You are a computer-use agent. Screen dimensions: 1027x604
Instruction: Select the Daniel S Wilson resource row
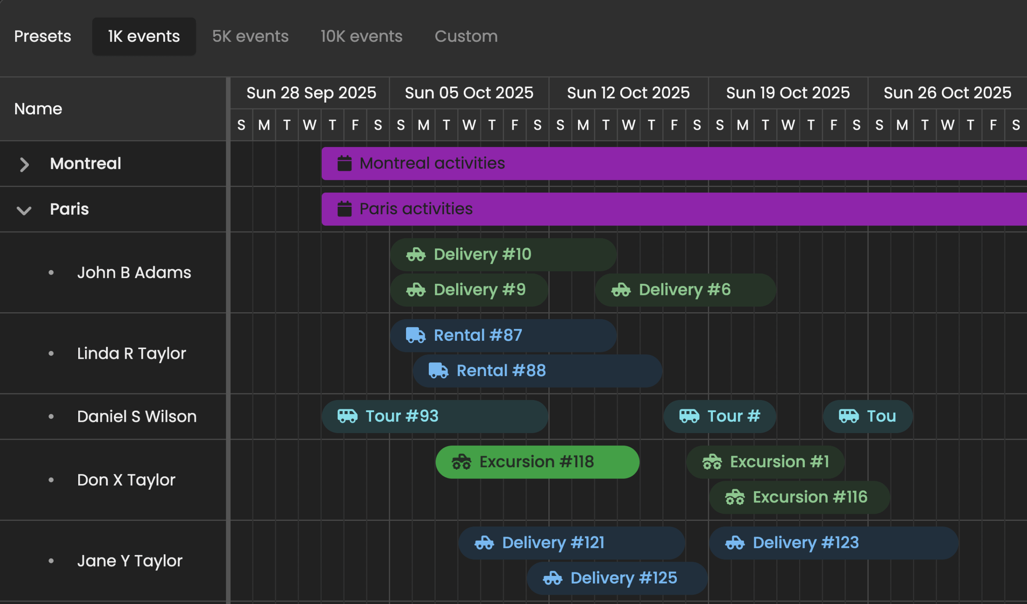136,417
